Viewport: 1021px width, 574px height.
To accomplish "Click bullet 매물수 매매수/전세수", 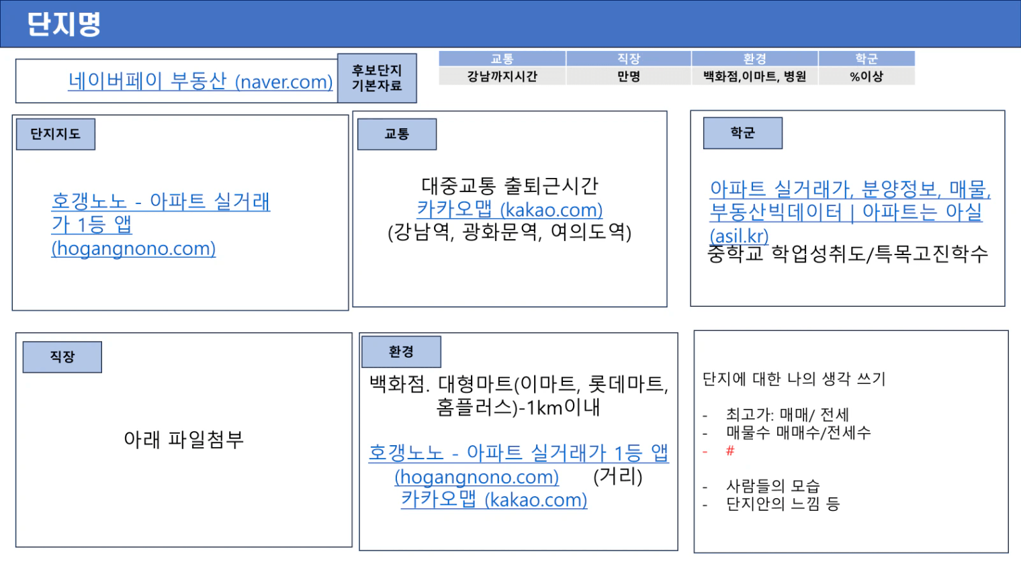I will pos(798,432).
